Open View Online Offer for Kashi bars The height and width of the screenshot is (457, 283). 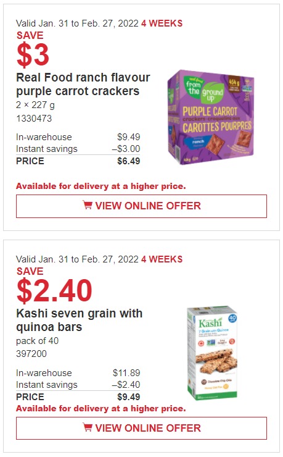point(141,428)
